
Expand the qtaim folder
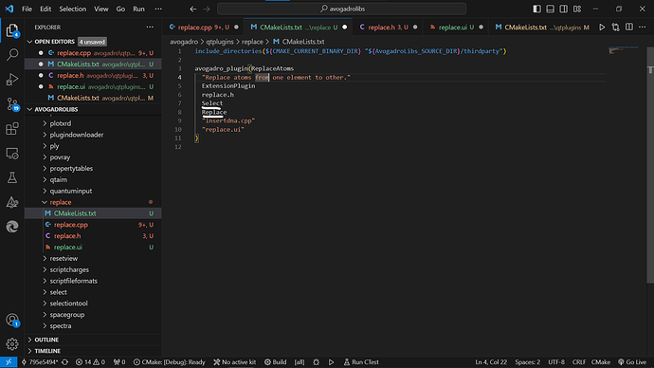click(59, 180)
